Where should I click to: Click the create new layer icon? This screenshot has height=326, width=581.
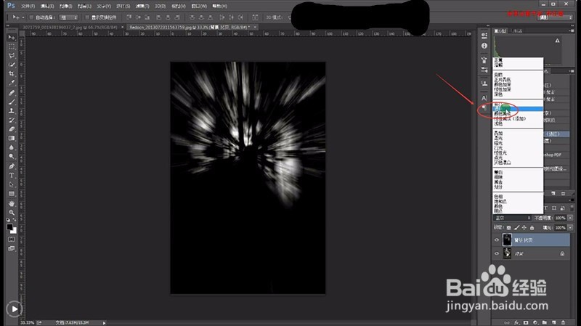pos(554,322)
